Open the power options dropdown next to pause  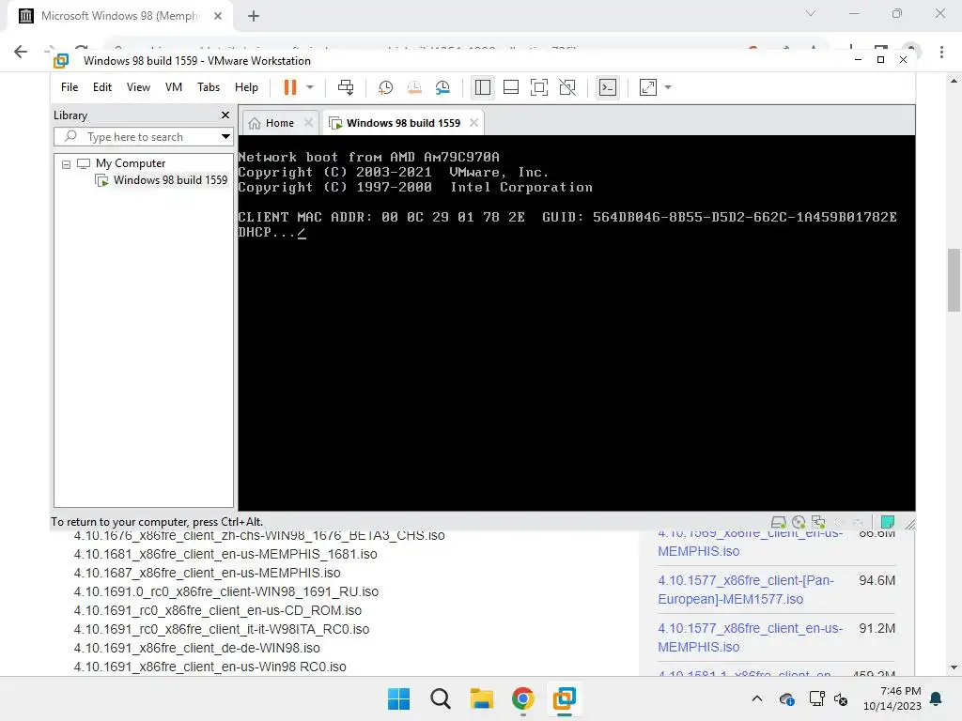[x=310, y=87]
